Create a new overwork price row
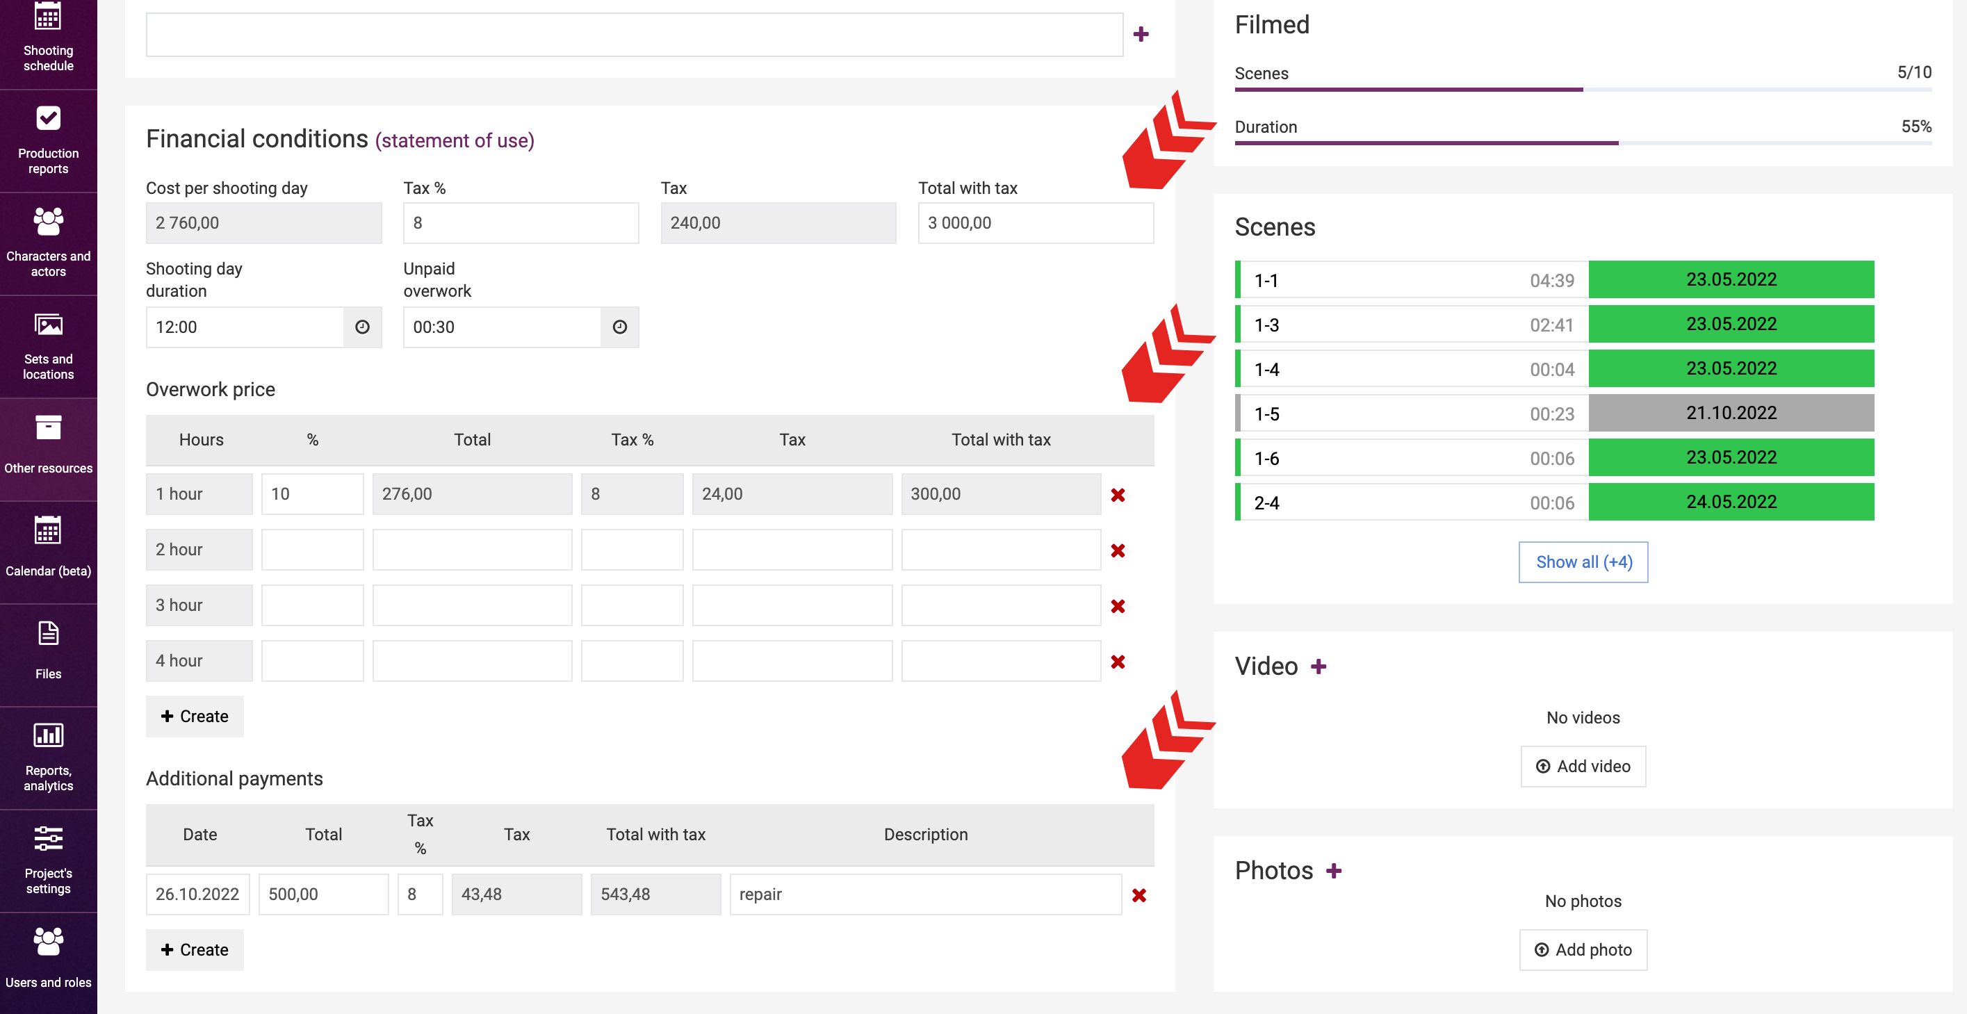This screenshot has width=1967, height=1014. (195, 717)
